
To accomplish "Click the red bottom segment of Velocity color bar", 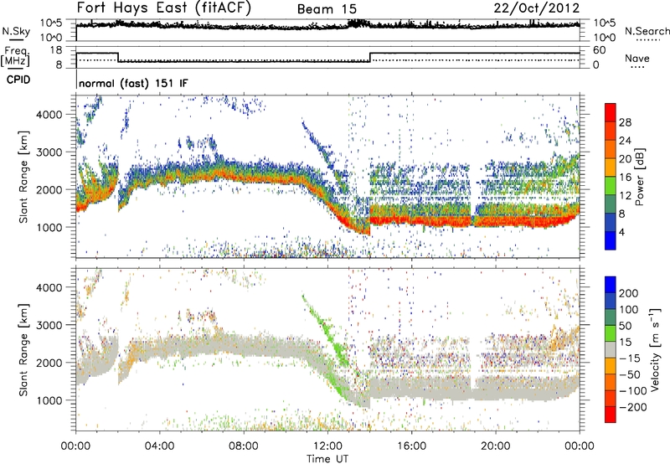I will [x=611, y=415].
